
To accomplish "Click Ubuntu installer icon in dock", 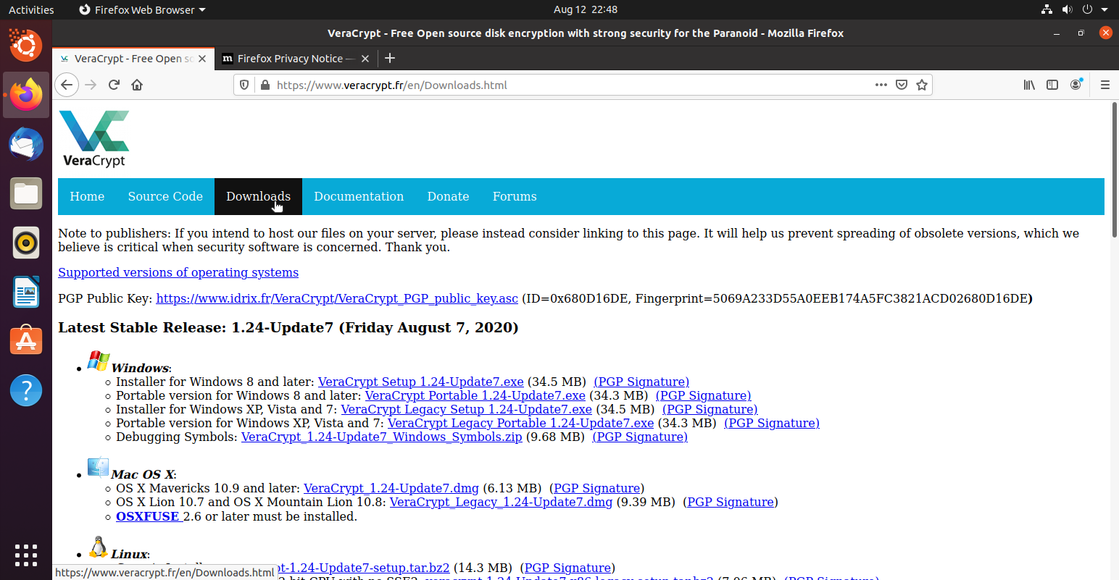I will [x=26, y=46].
